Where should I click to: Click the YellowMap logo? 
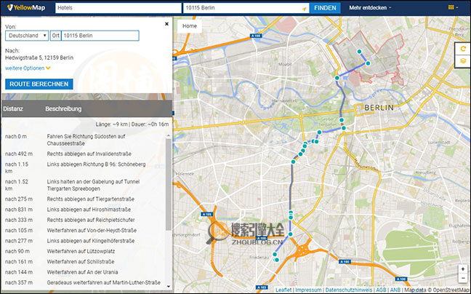coord(23,7)
